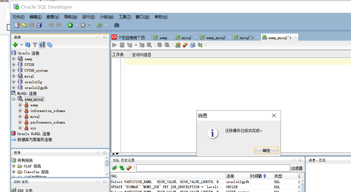Open the 文件(F) menu

pos(18,17)
